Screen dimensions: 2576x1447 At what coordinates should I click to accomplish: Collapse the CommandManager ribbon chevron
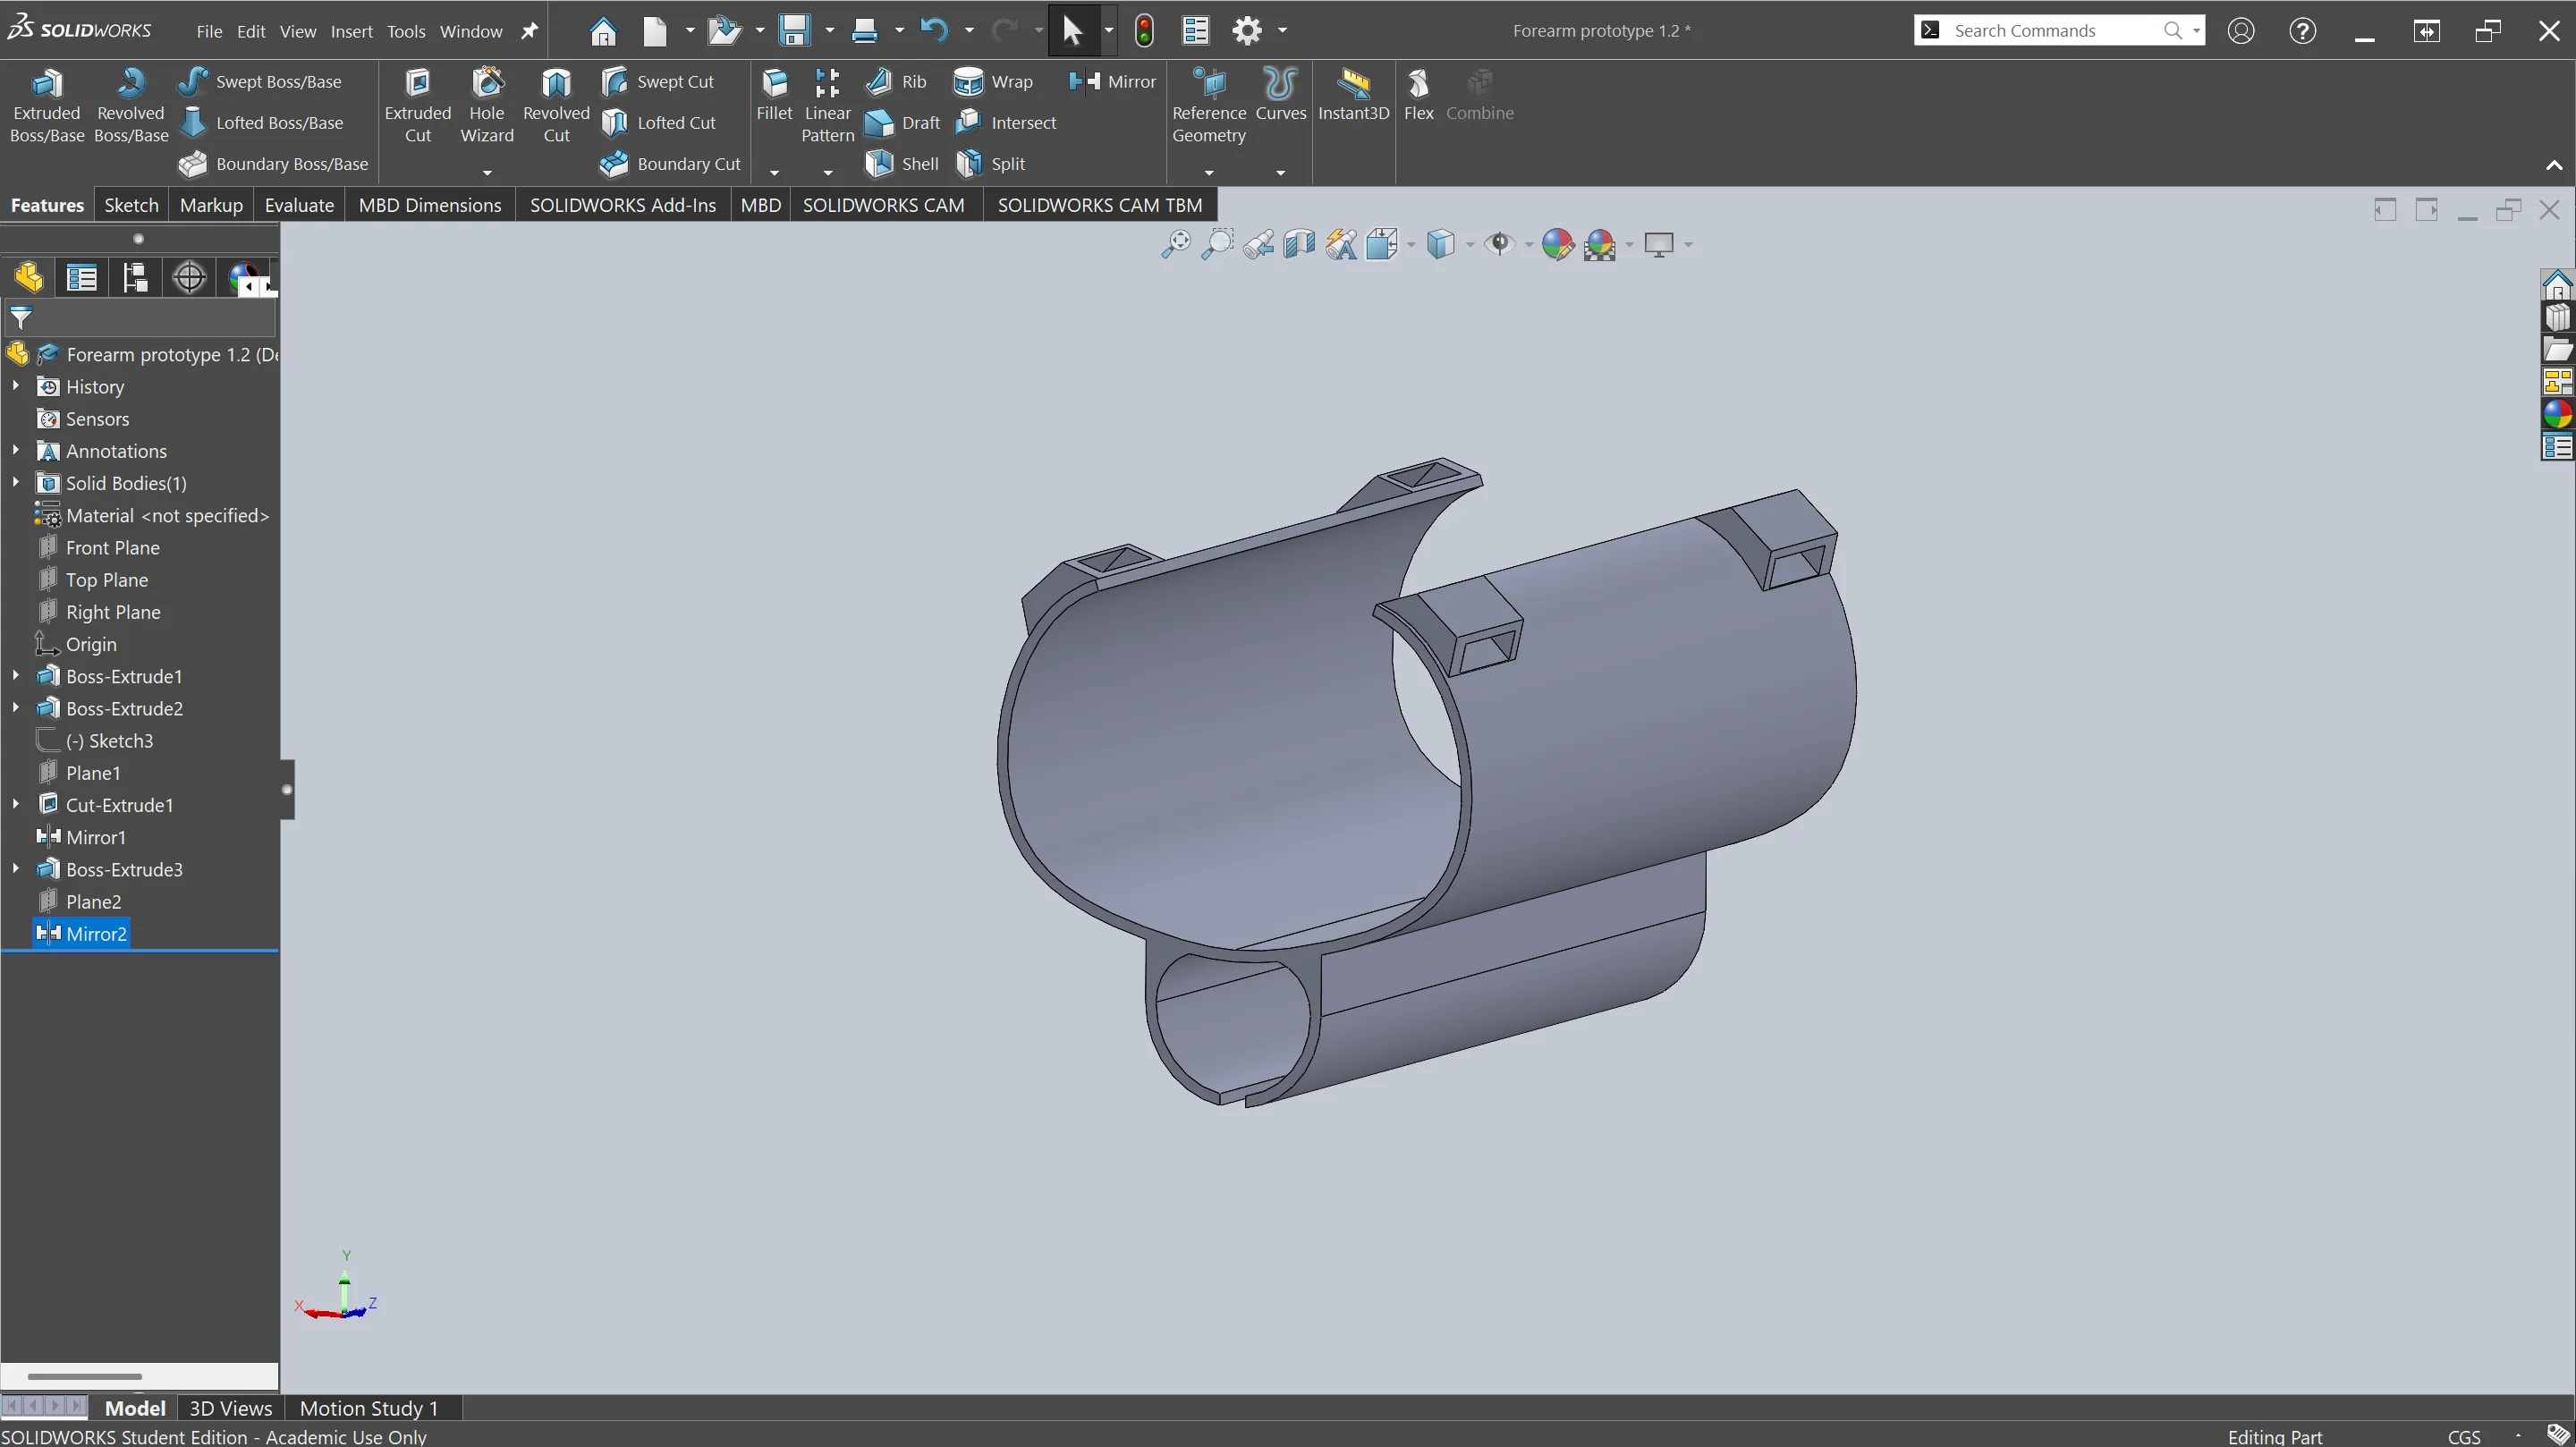(x=2554, y=165)
